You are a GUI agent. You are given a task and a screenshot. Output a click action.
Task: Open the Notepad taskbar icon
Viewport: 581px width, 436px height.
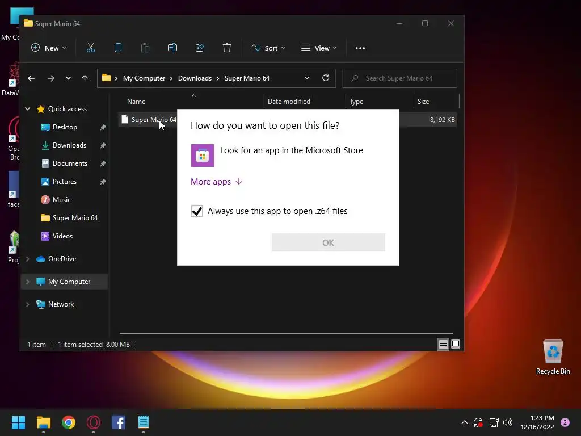point(144,422)
